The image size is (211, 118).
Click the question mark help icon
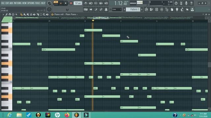(x=191, y=3)
